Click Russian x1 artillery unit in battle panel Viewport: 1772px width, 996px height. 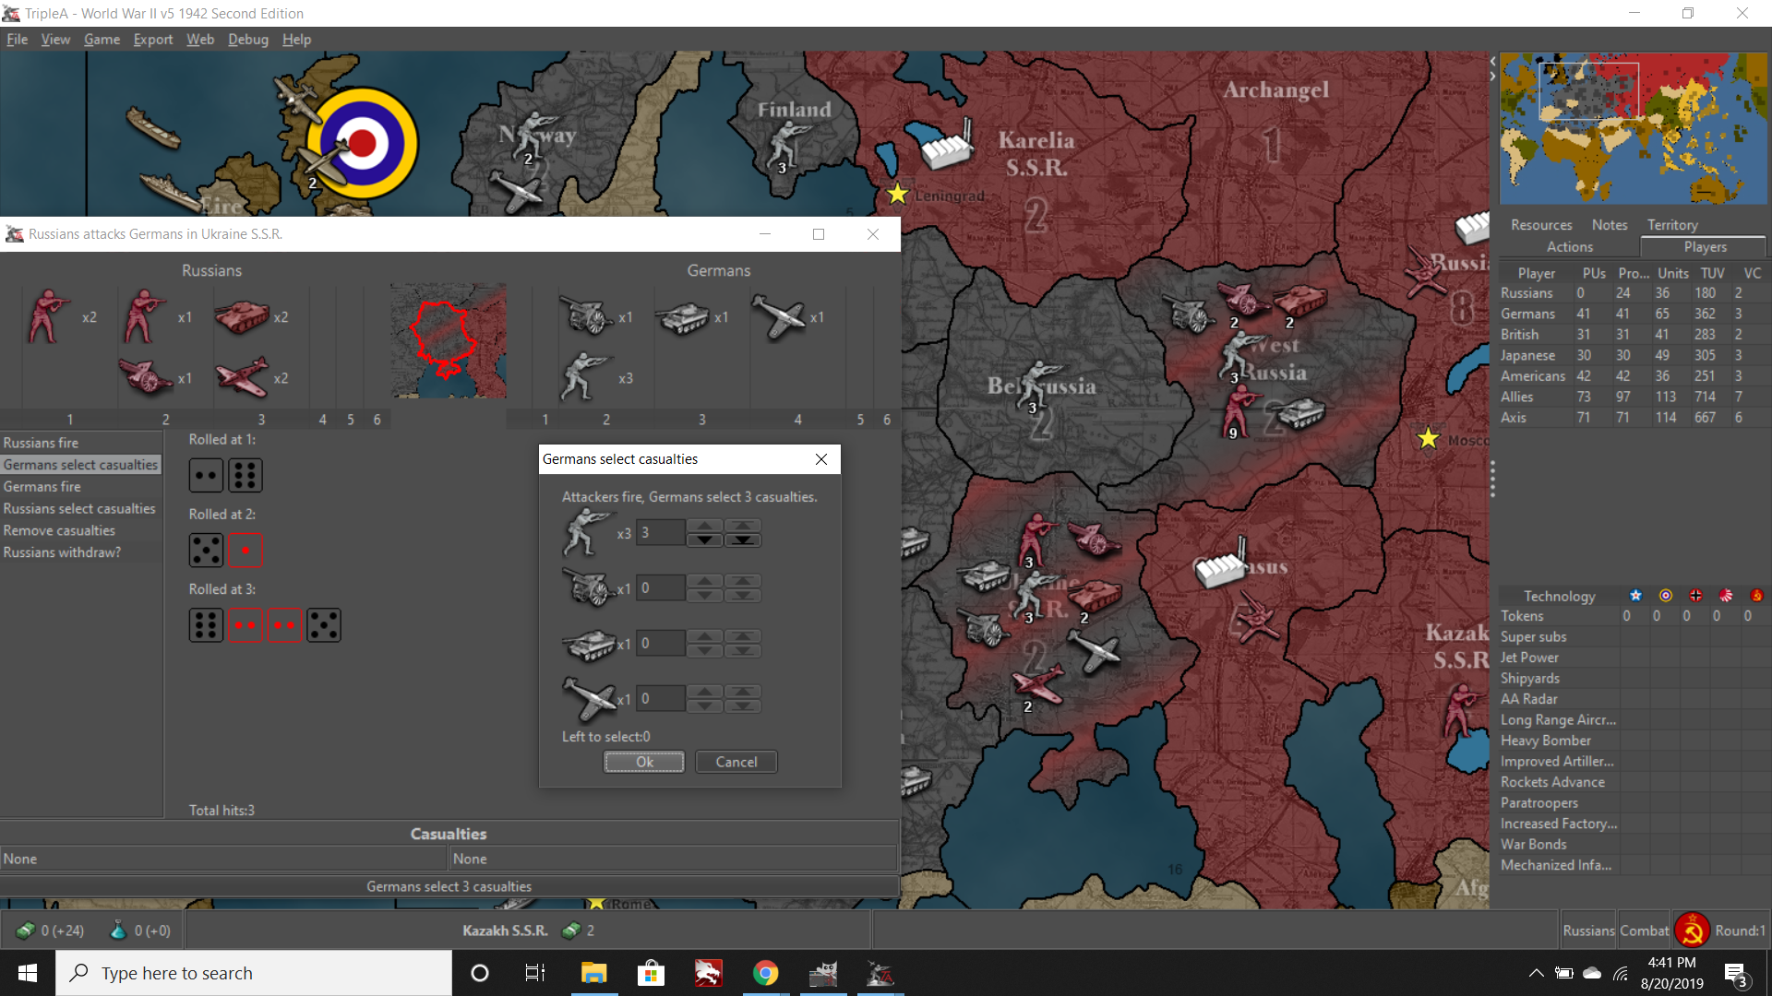[146, 377]
